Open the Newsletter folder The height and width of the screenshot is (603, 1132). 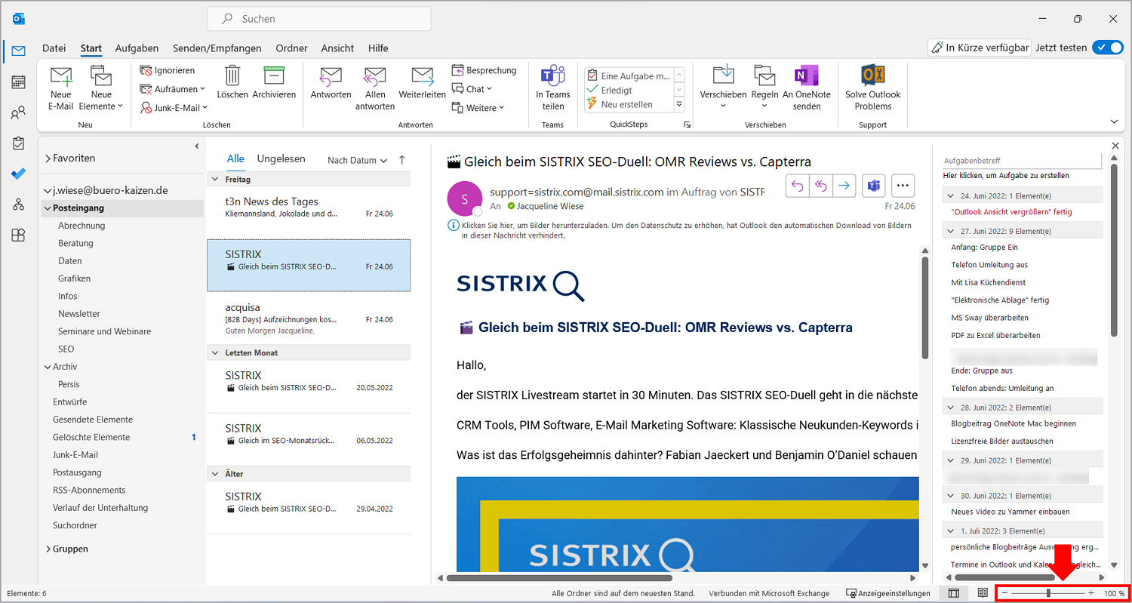(x=79, y=314)
